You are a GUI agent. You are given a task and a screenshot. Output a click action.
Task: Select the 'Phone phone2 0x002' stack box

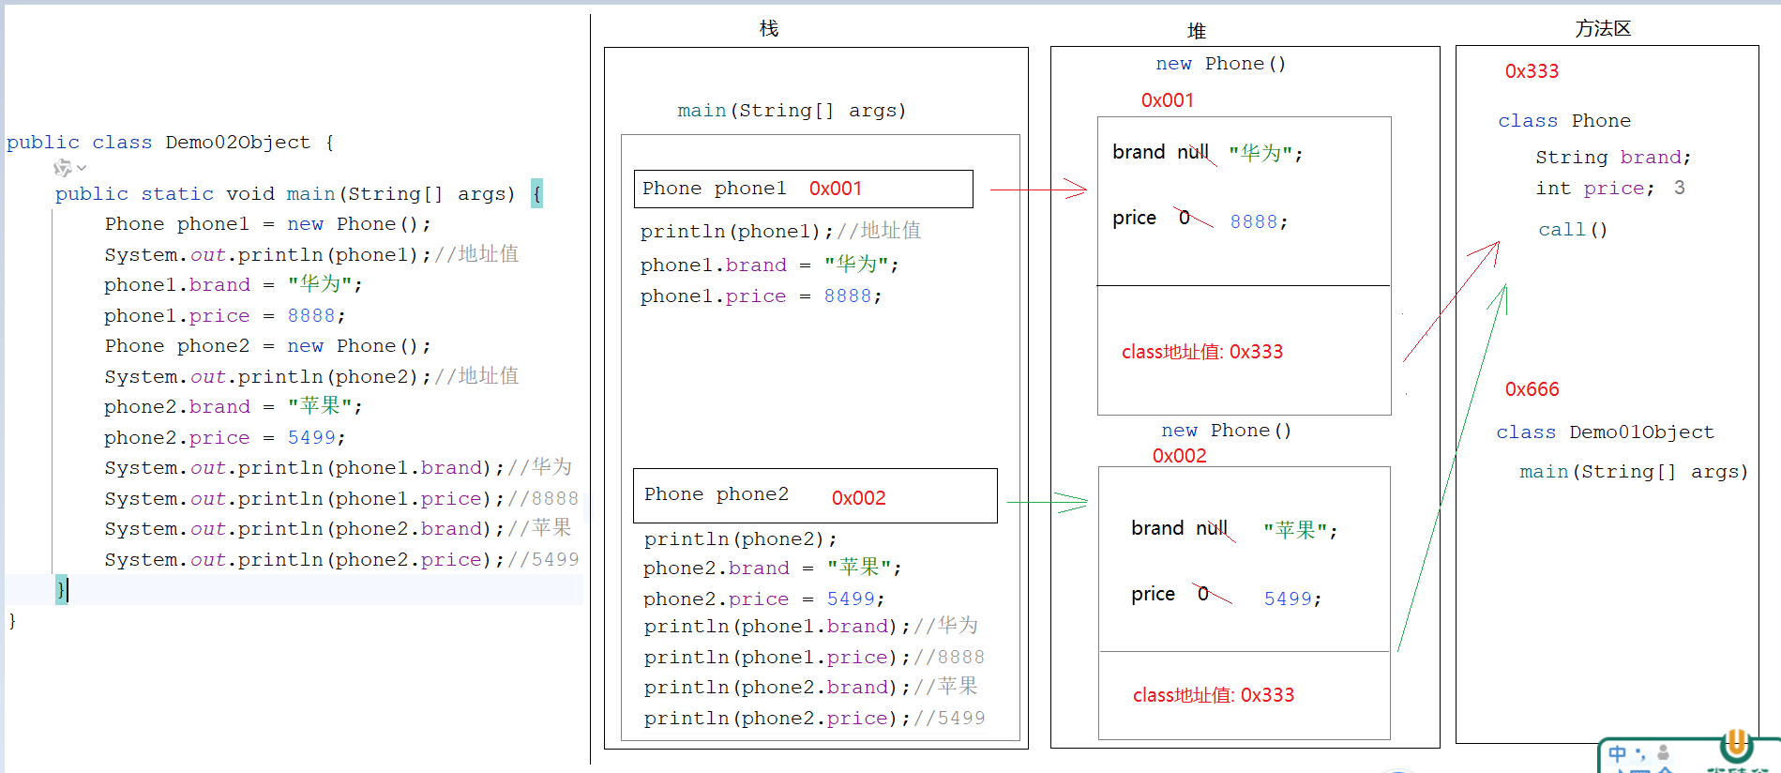coord(814,495)
